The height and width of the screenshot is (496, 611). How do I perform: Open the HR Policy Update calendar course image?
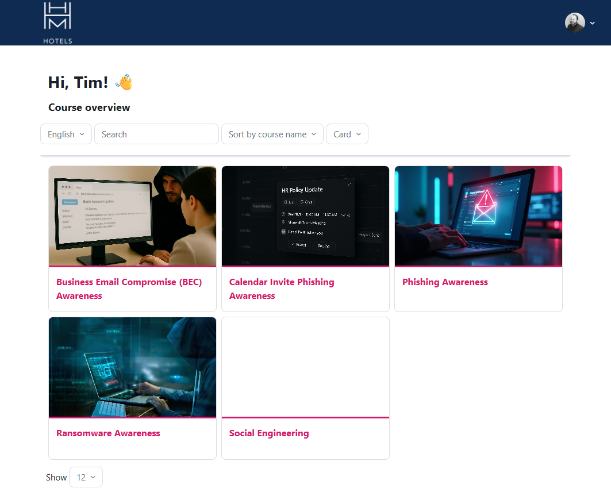305,216
